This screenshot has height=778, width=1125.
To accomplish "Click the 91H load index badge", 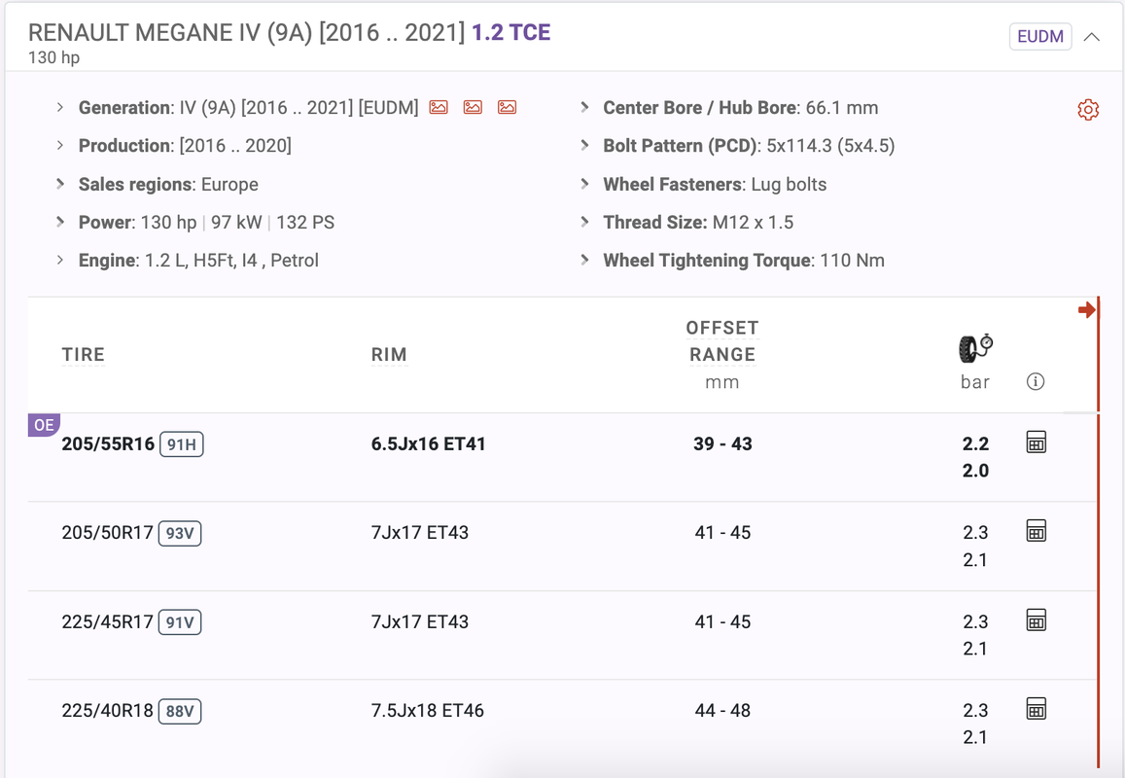I will point(182,444).
